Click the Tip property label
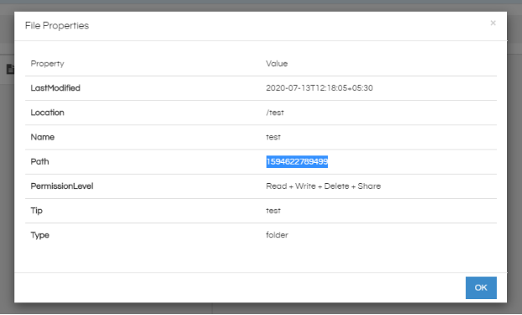The width and height of the screenshot is (522, 315). [37, 211]
